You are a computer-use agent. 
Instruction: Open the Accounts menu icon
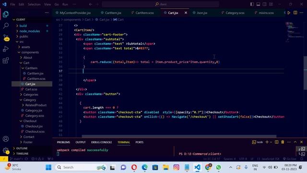[x=6, y=139]
